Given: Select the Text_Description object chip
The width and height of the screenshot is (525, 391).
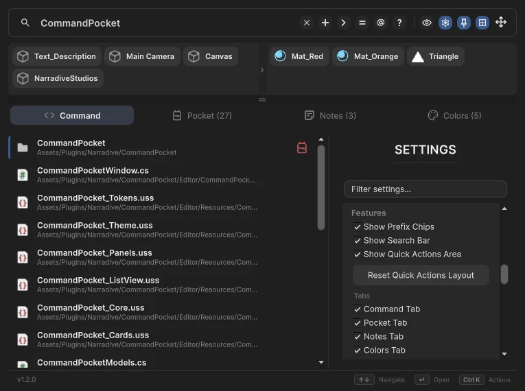Looking at the screenshot, I should point(57,56).
